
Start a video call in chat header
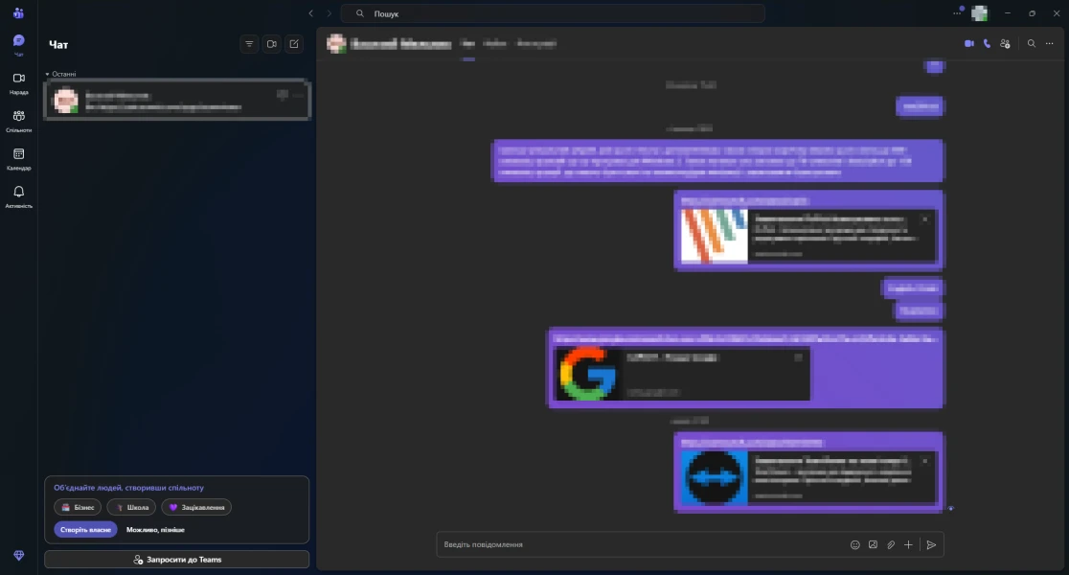click(968, 43)
